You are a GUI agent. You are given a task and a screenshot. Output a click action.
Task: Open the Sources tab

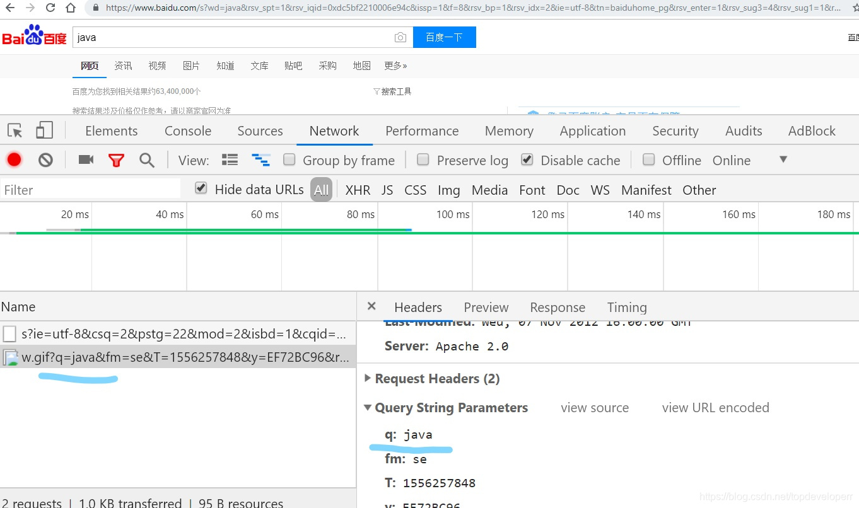click(260, 131)
